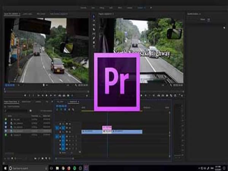Click Lift button in Program monitor
228x171 pixels.
159,95
